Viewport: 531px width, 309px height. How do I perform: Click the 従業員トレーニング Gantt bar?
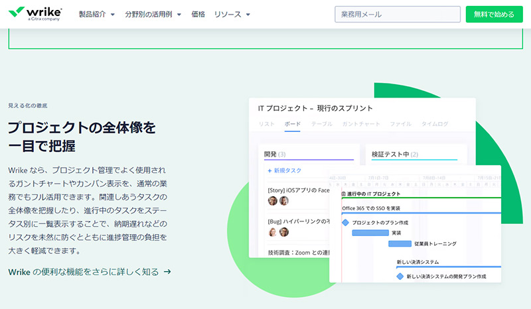click(400, 243)
